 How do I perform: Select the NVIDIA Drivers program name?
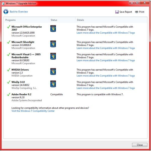[20, 70]
